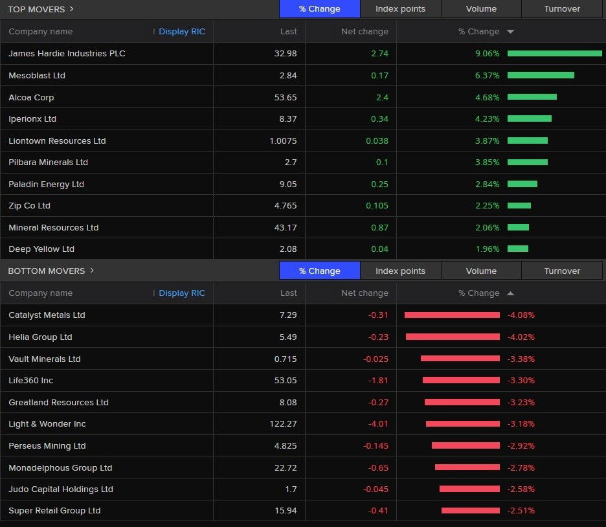Click descending sort arrow in Top Movers % Change
Screen dimensions: 606x527
pos(510,32)
